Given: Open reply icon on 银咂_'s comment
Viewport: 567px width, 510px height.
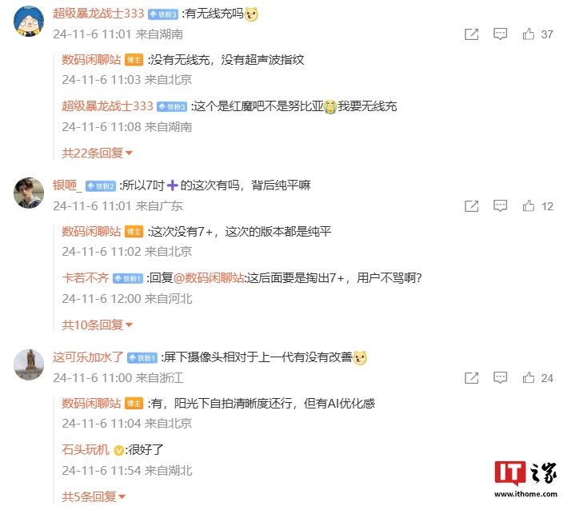Looking at the screenshot, I should [x=500, y=205].
